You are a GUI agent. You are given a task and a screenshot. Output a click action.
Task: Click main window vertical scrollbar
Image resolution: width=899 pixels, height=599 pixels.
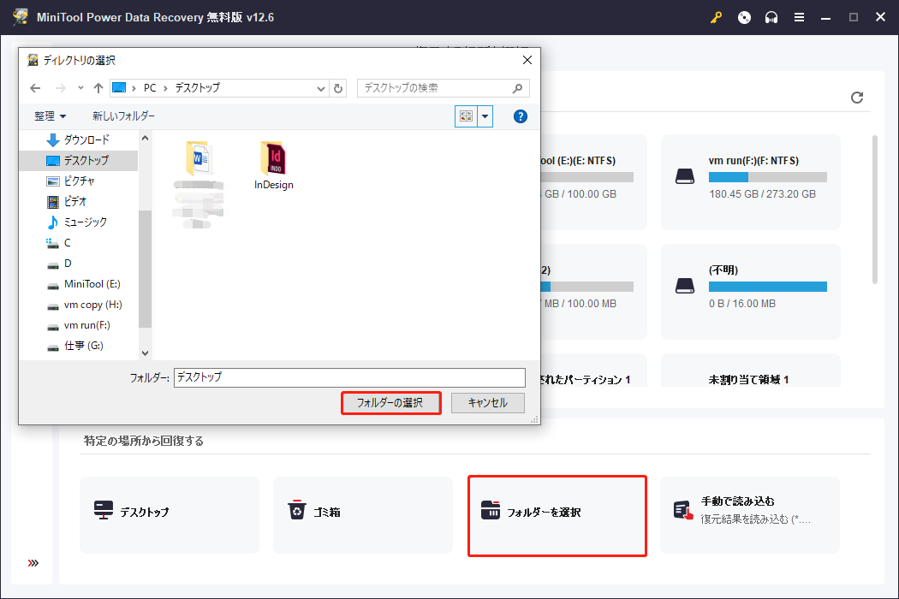point(874,209)
